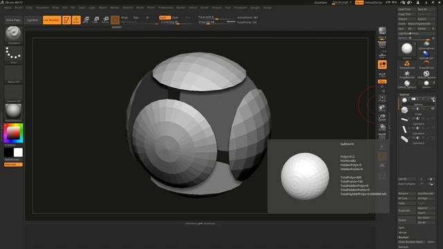Pick a color in the color picker
The width and height of the screenshot is (443, 249).
click(x=13, y=133)
